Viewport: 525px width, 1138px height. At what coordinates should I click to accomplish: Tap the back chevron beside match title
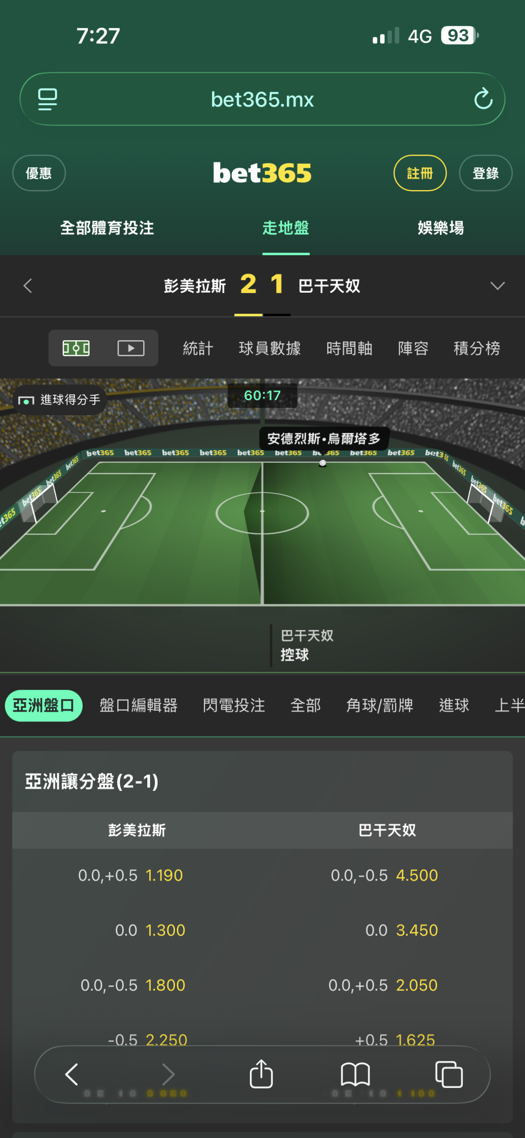tap(28, 286)
